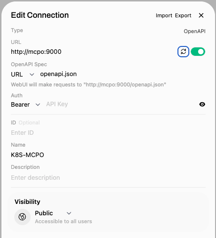Click the globe icon beside Public
The height and width of the screenshot is (238, 216).
click(22, 217)
